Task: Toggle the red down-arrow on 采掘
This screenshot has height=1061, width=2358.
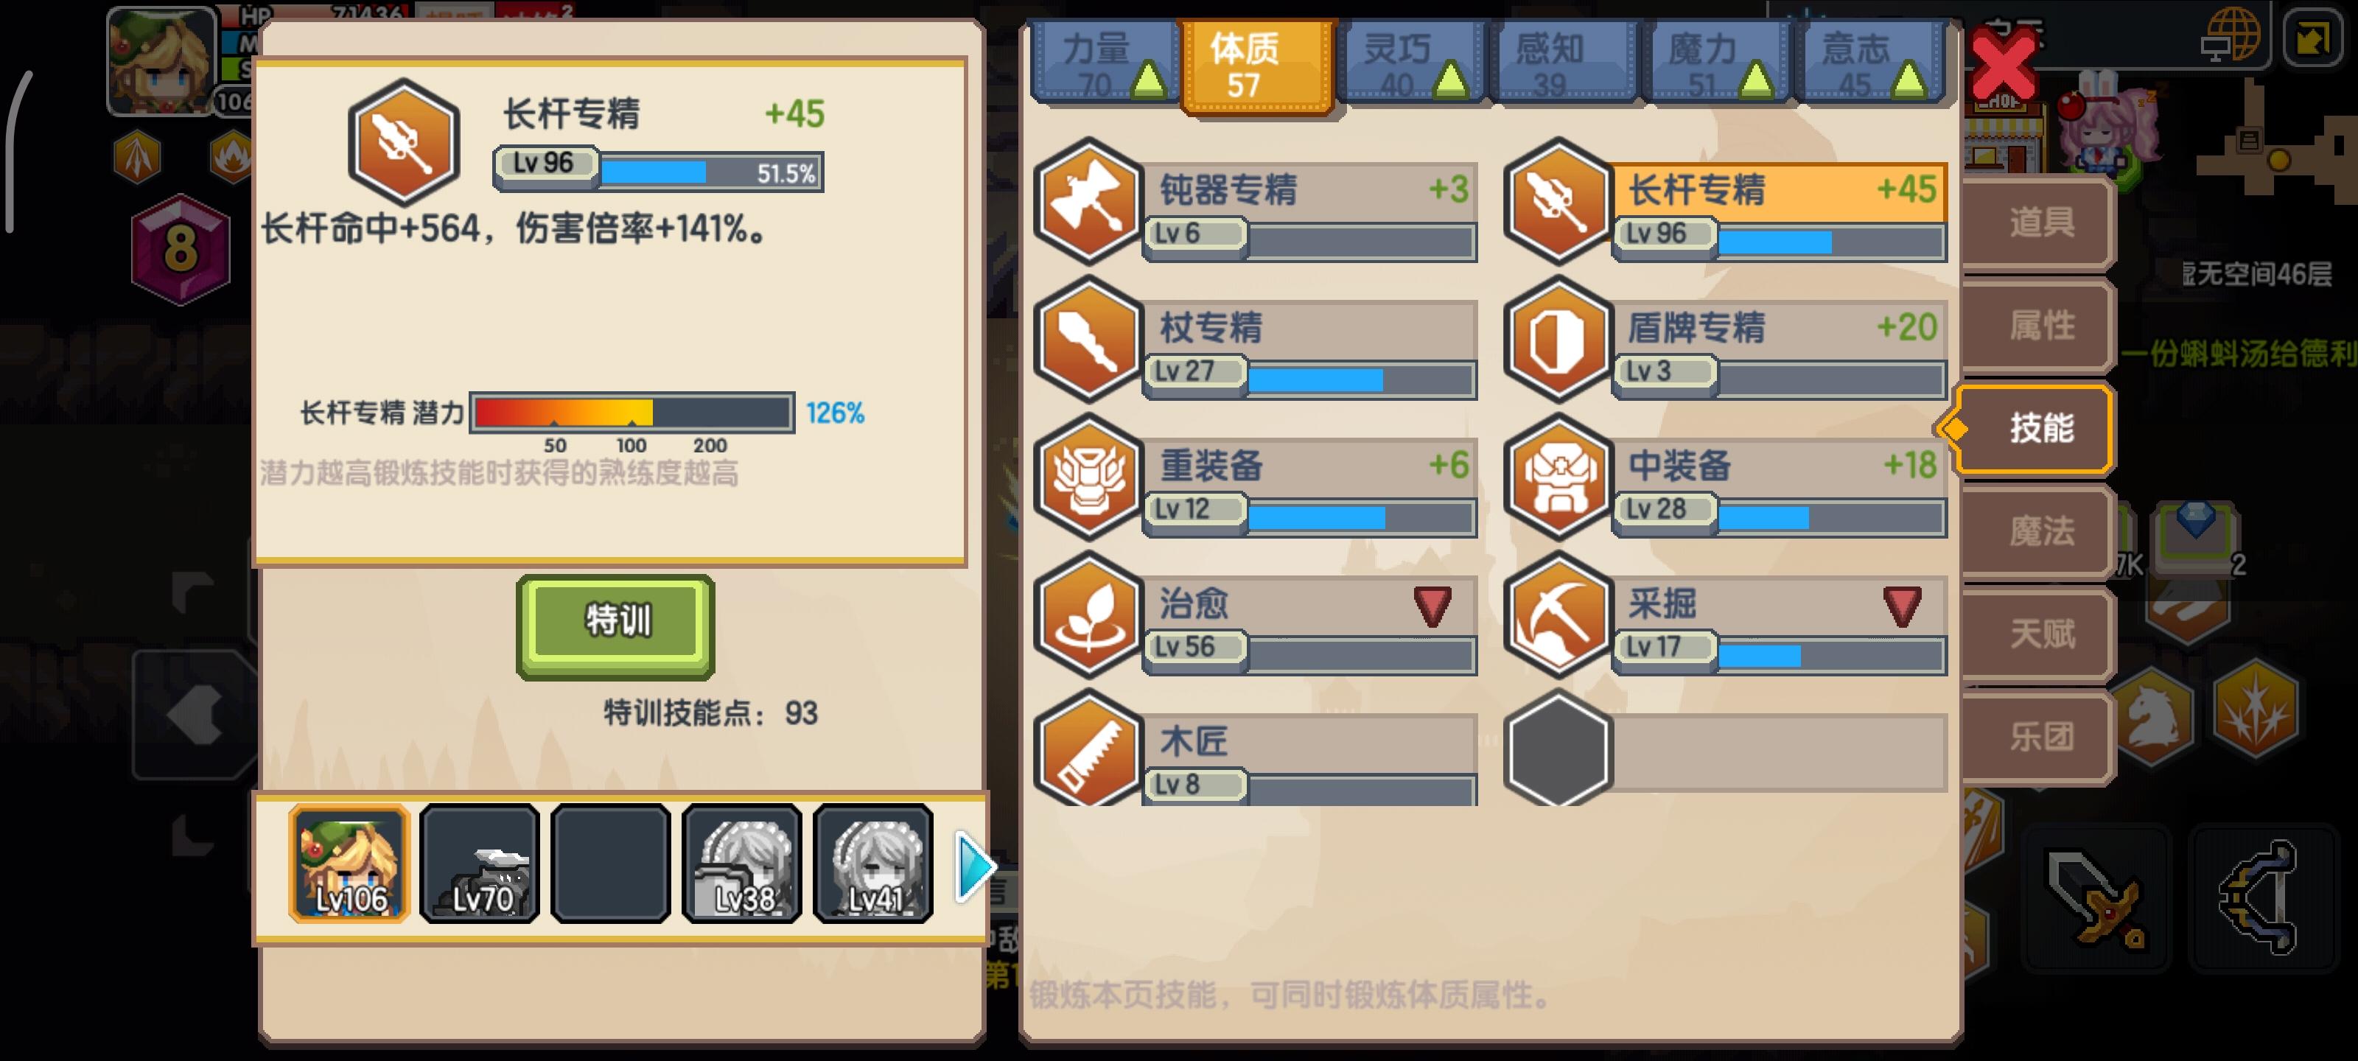Action: coord(1902,606)
